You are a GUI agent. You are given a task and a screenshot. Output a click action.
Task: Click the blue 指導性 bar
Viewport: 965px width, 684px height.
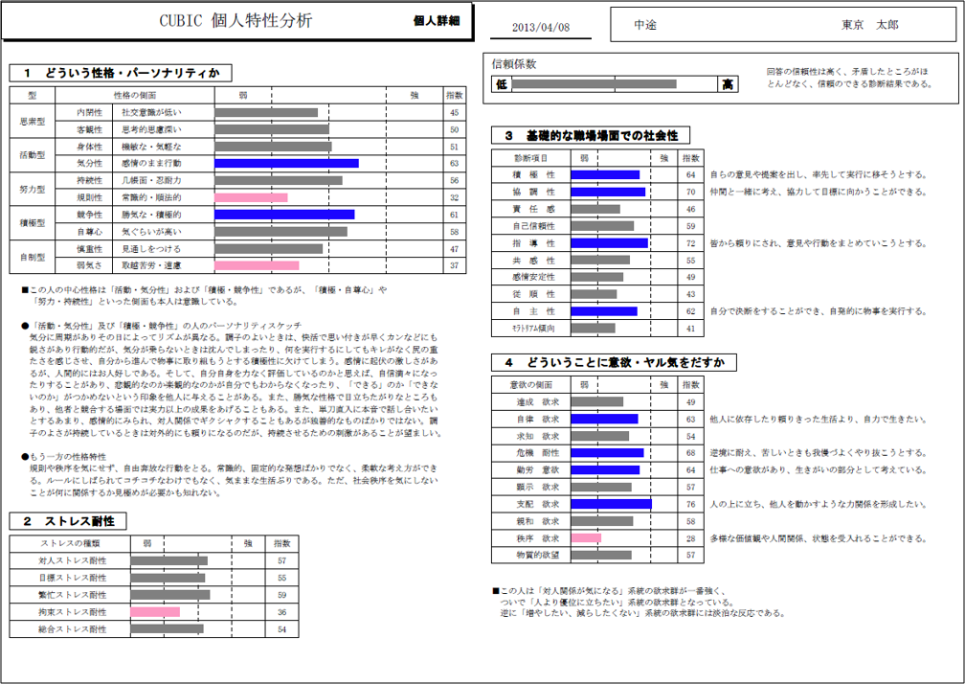[609, 243]
